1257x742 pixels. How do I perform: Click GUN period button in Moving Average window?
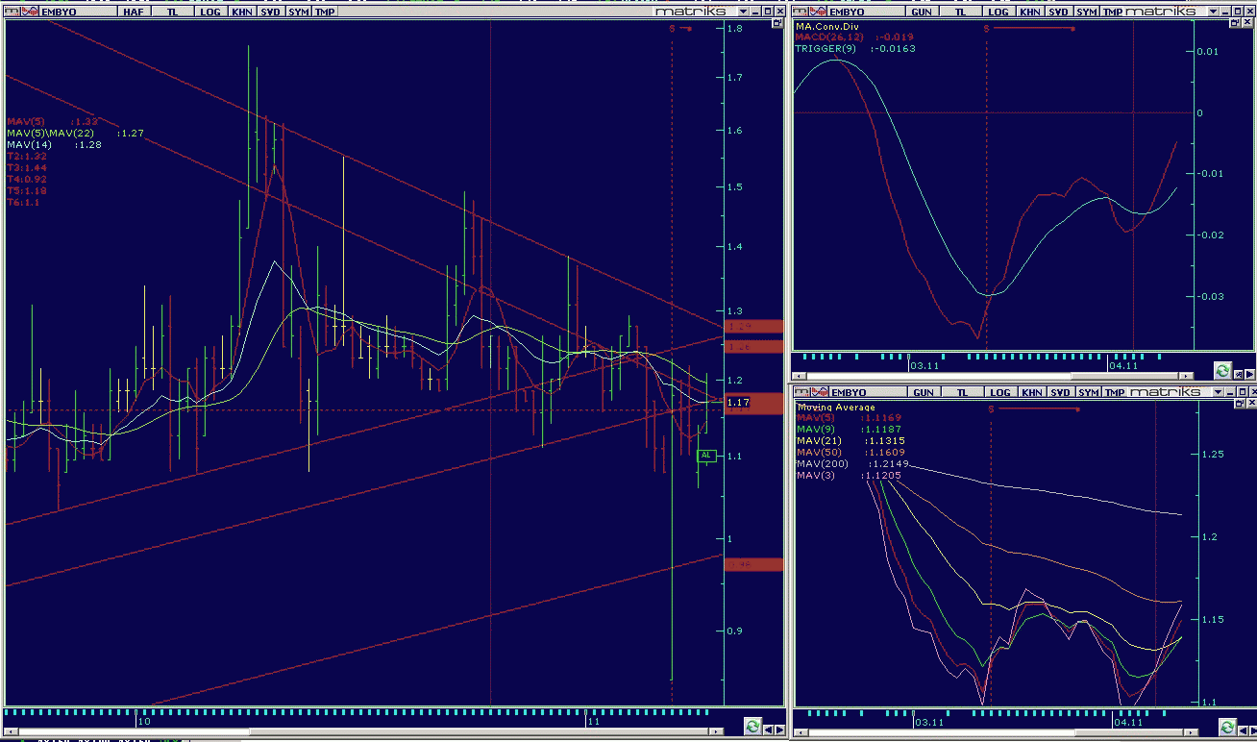click(924, 392)
